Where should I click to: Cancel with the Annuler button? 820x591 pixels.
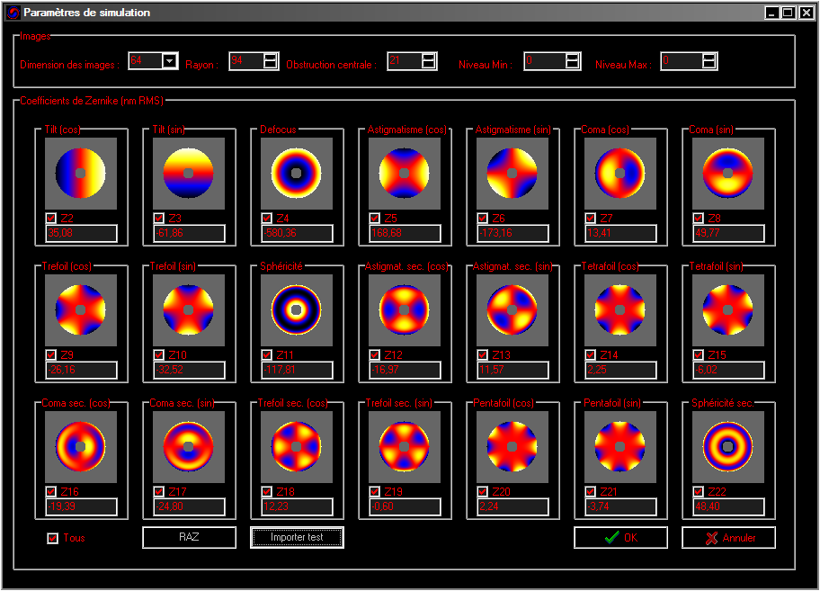tap(728, 538)
